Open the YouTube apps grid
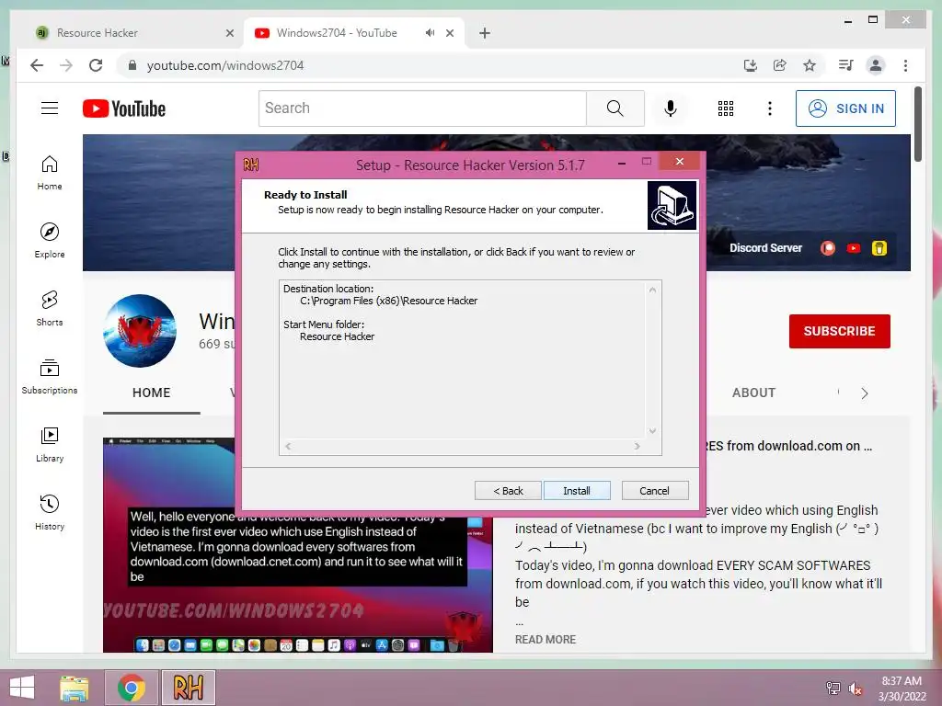The width and height of the screenshot is (942, 706). [726, 108]
